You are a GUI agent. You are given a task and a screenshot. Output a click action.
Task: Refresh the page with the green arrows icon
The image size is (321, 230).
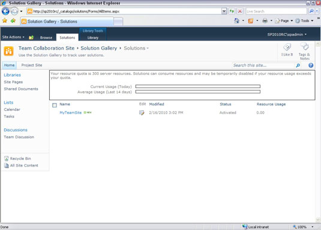coord(232,11)
